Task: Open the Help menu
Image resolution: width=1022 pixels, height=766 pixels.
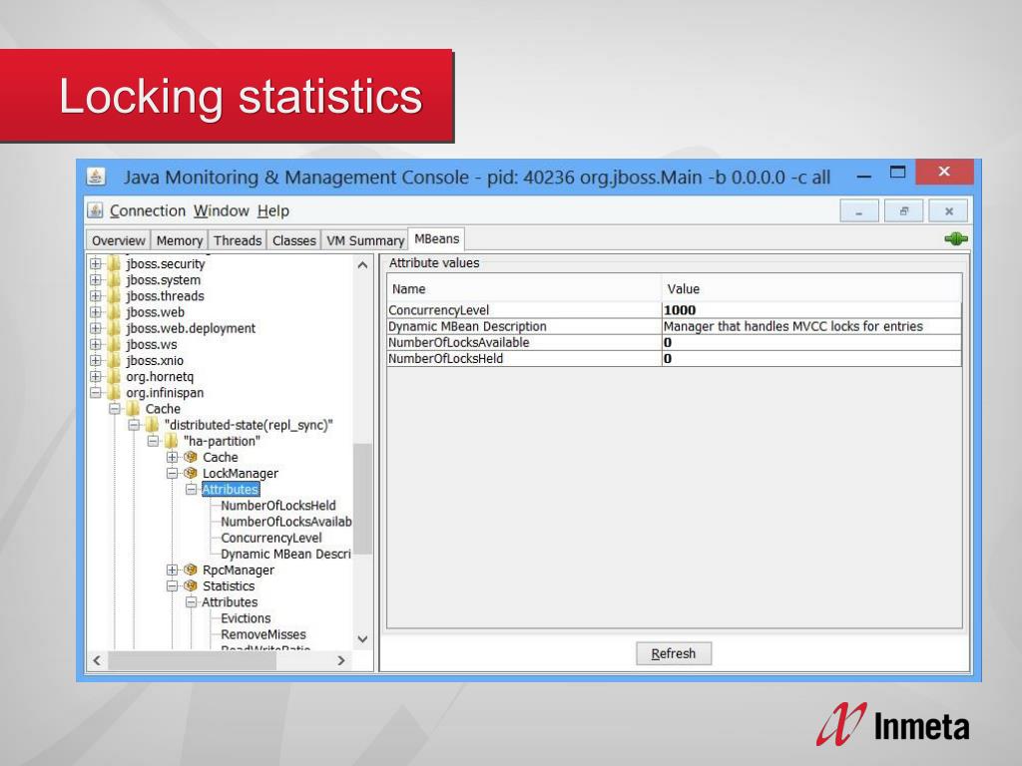Action: tap(273, 211)
